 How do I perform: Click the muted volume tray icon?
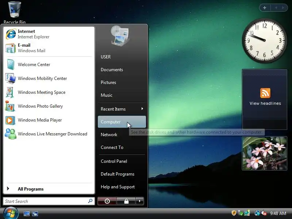tap(264, 213)
